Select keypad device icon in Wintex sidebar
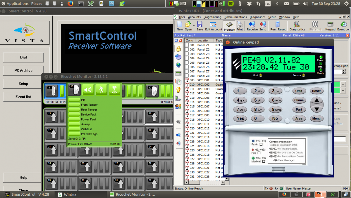 coord(178,73)
